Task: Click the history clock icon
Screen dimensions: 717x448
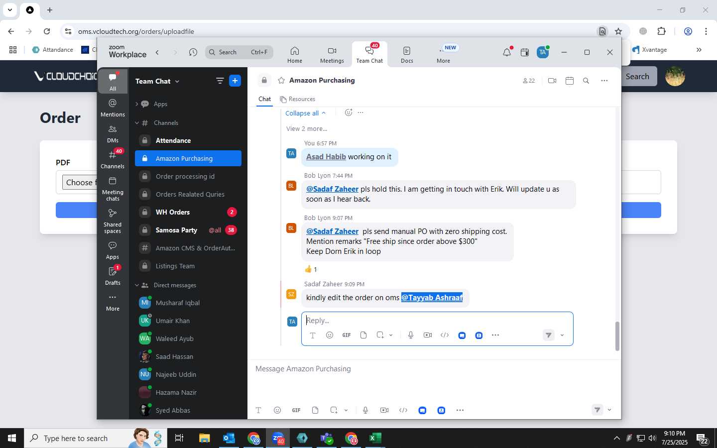Action: (x=193, y=52)
